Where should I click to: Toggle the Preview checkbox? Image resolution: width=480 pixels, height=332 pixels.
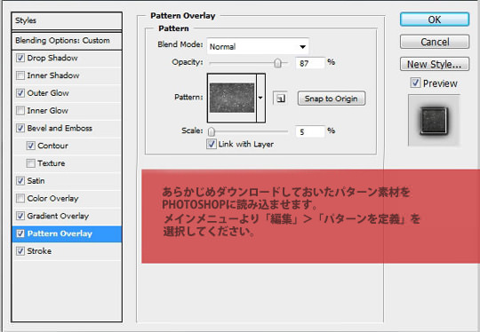[x=415, y=83]
